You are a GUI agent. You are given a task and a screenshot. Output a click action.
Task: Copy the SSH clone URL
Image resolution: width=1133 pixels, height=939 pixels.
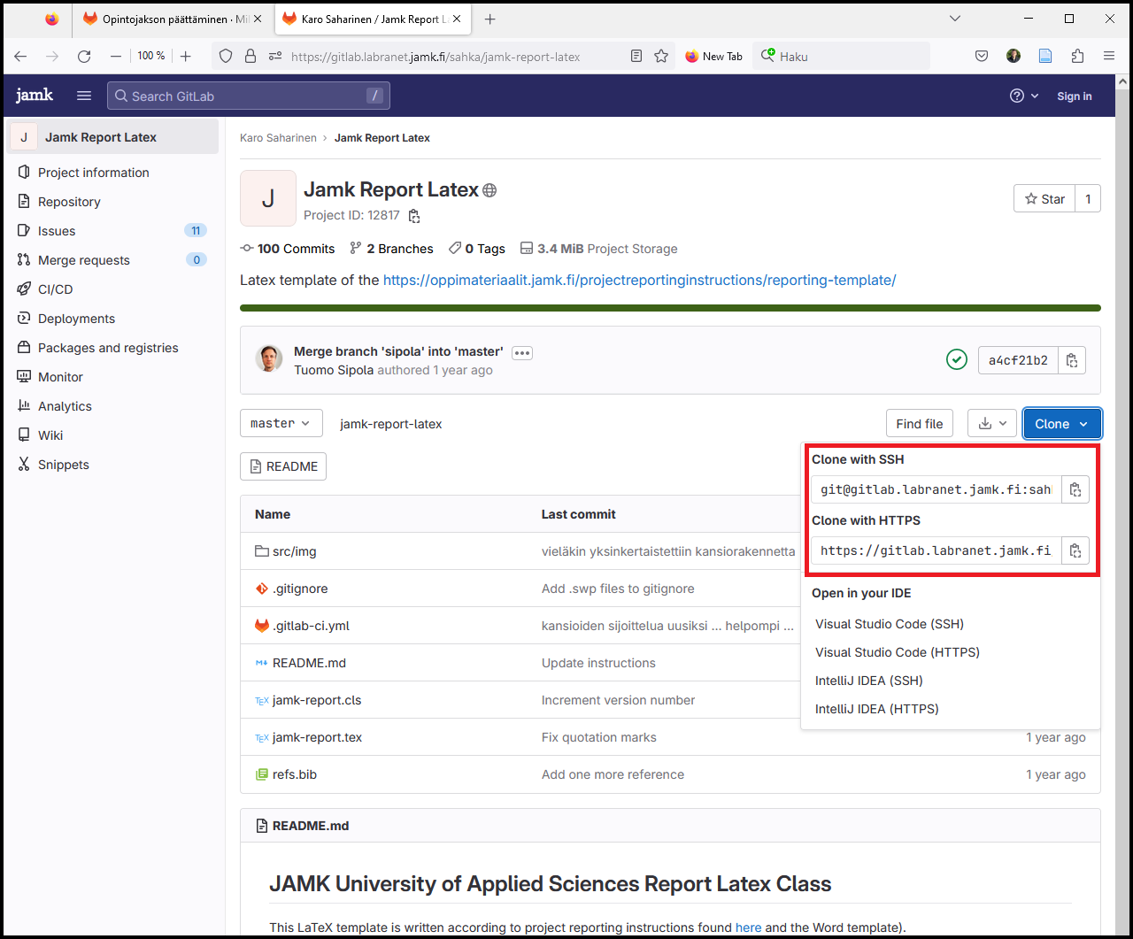tap(1075, 489)
